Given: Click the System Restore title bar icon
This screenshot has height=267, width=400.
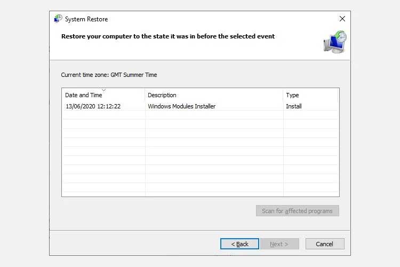Looking at the screenshot, I should 58,19.
